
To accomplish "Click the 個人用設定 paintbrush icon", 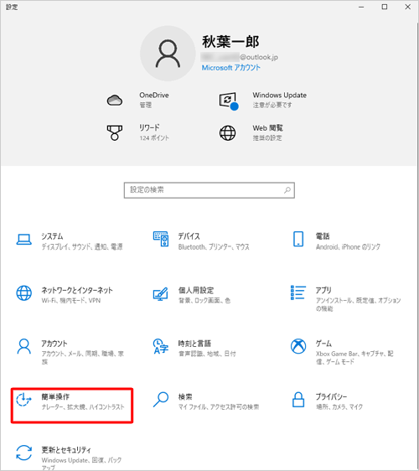I will (x=161, y=294).
